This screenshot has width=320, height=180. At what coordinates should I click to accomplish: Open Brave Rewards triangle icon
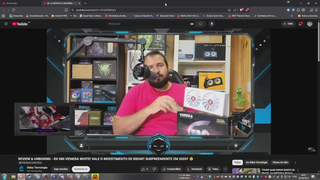(247, 10)
